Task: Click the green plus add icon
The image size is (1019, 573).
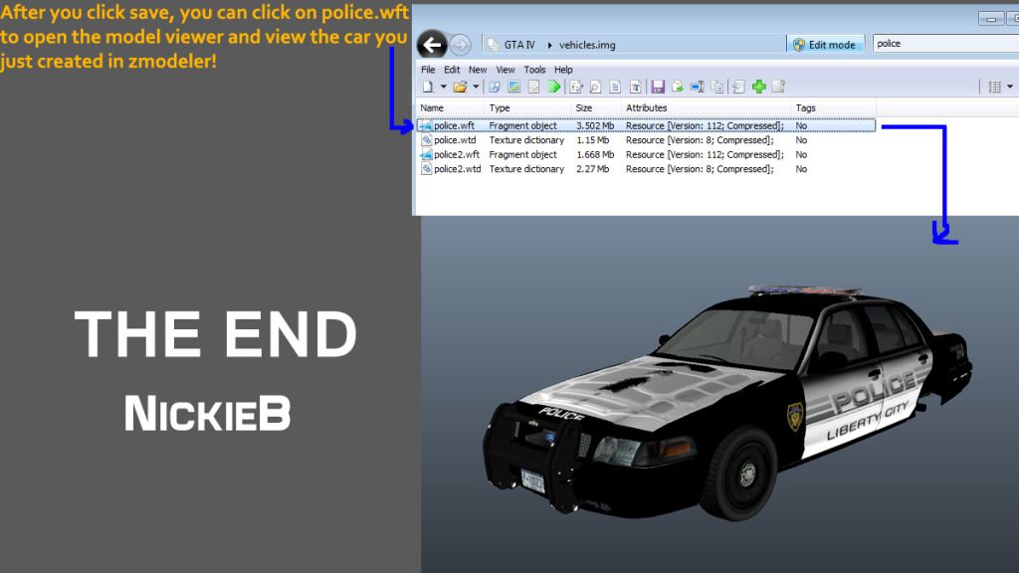Action: click(x=758, y=87)
